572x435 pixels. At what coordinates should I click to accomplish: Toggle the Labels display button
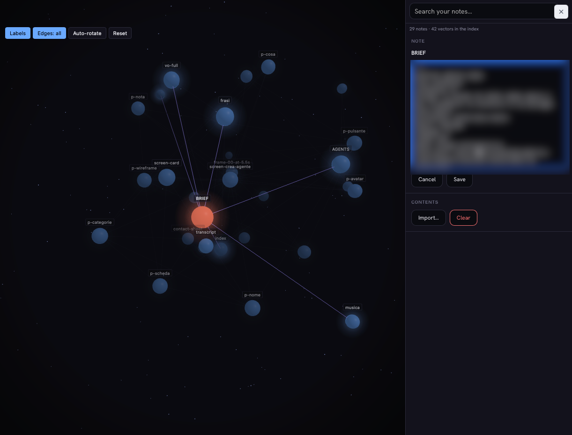(18, 33)
